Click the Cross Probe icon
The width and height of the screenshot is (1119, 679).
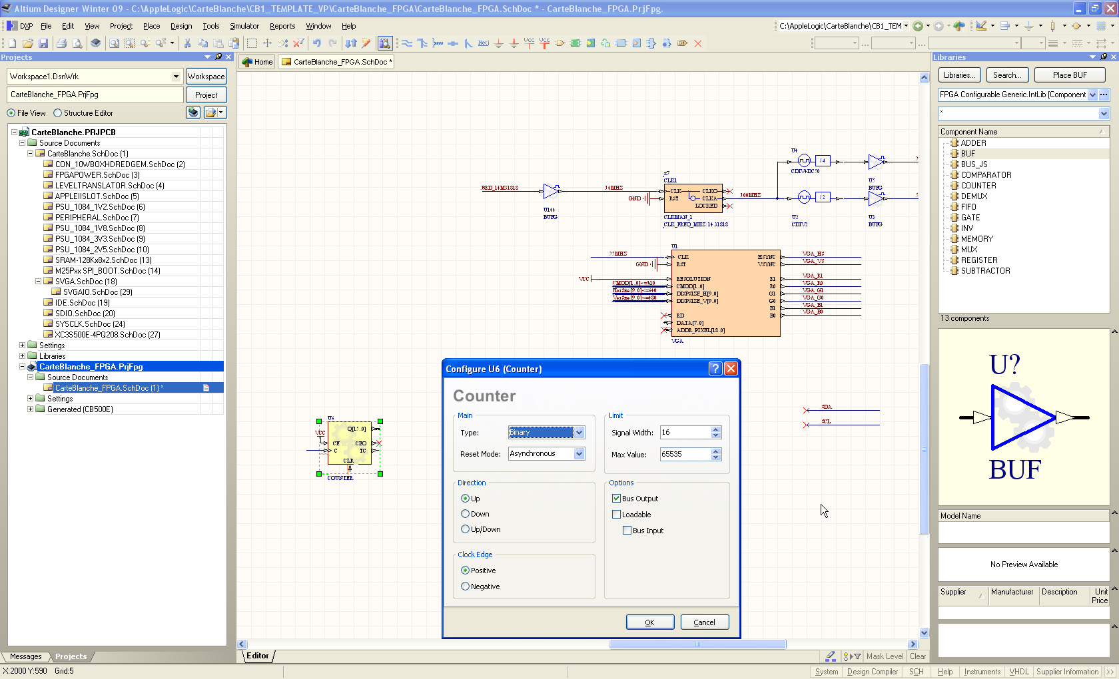point(366,43)
